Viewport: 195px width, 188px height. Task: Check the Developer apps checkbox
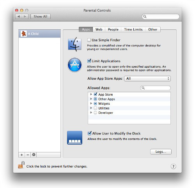click(x=95, y=113)
